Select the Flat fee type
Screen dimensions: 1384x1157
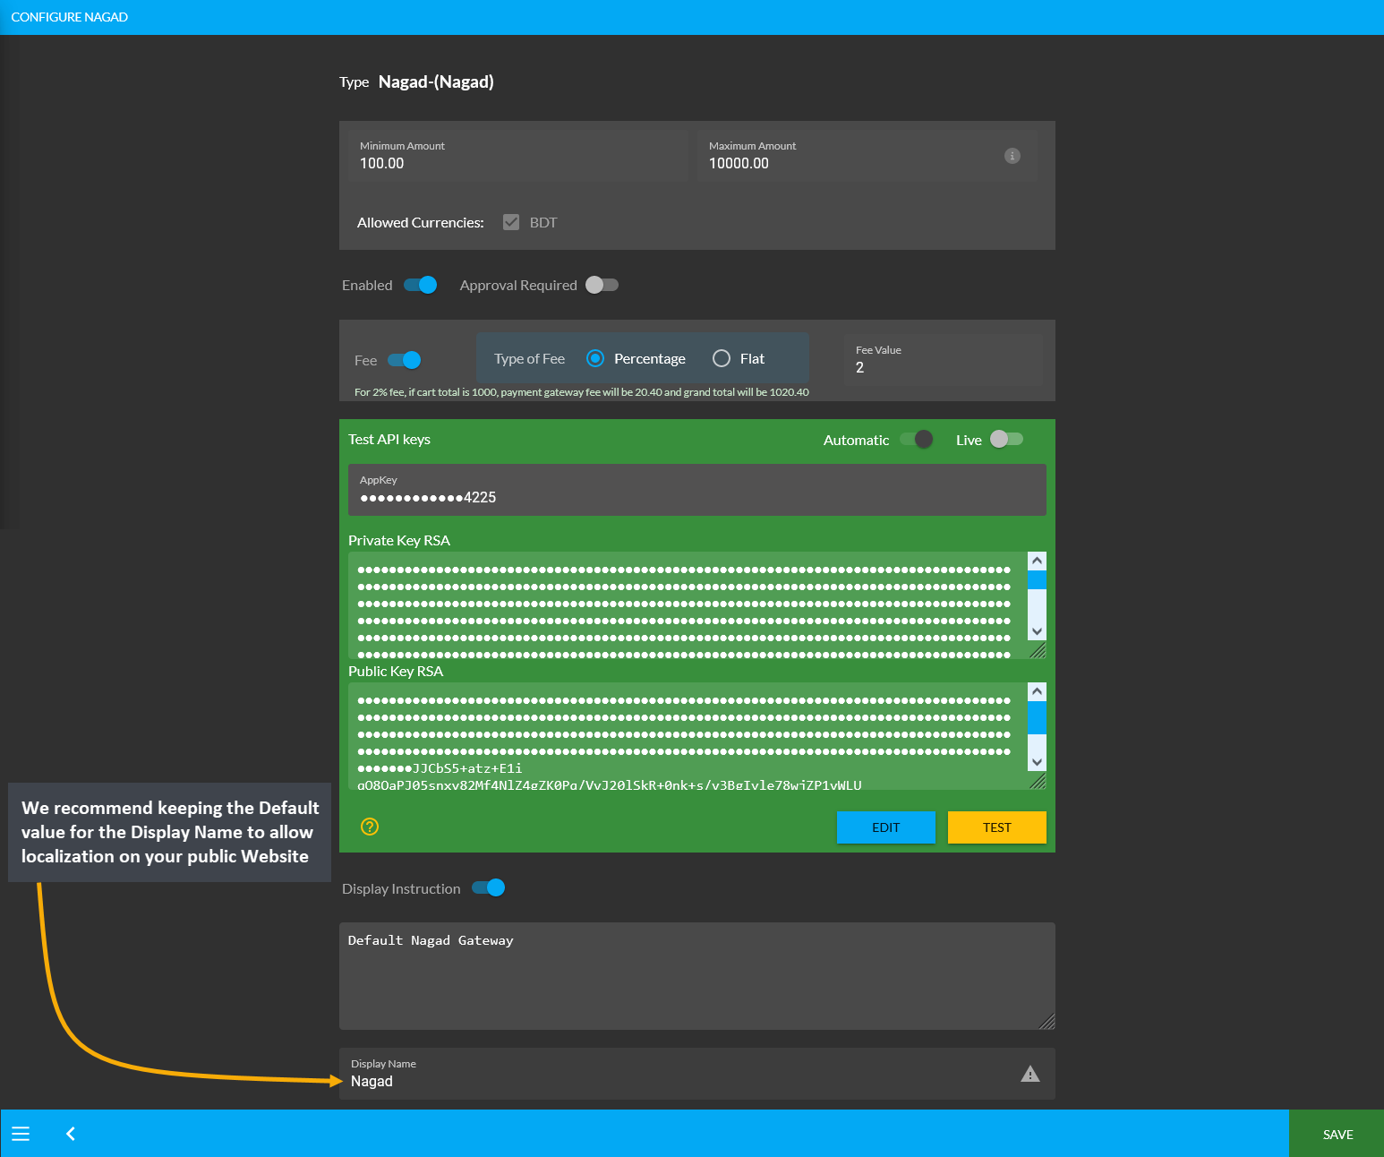(739, 358)
